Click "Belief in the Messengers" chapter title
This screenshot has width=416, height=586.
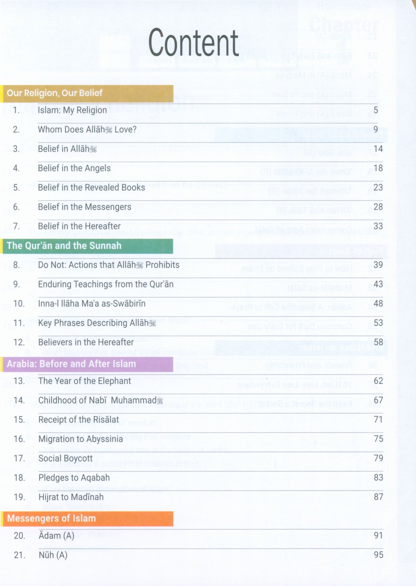[85, 207]
